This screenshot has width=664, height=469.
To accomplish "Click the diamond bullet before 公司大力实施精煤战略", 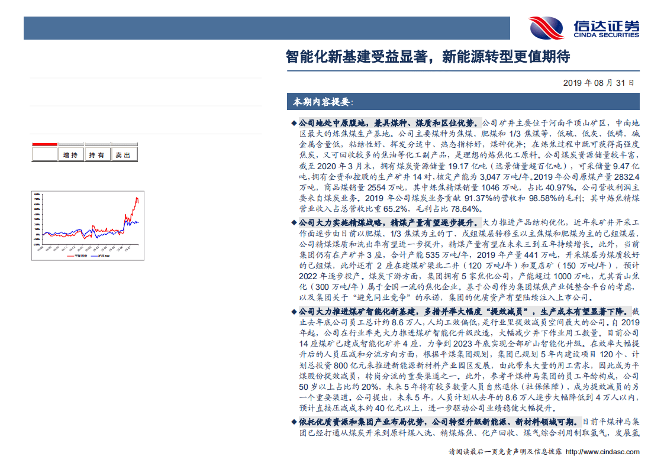I will 294,223.
